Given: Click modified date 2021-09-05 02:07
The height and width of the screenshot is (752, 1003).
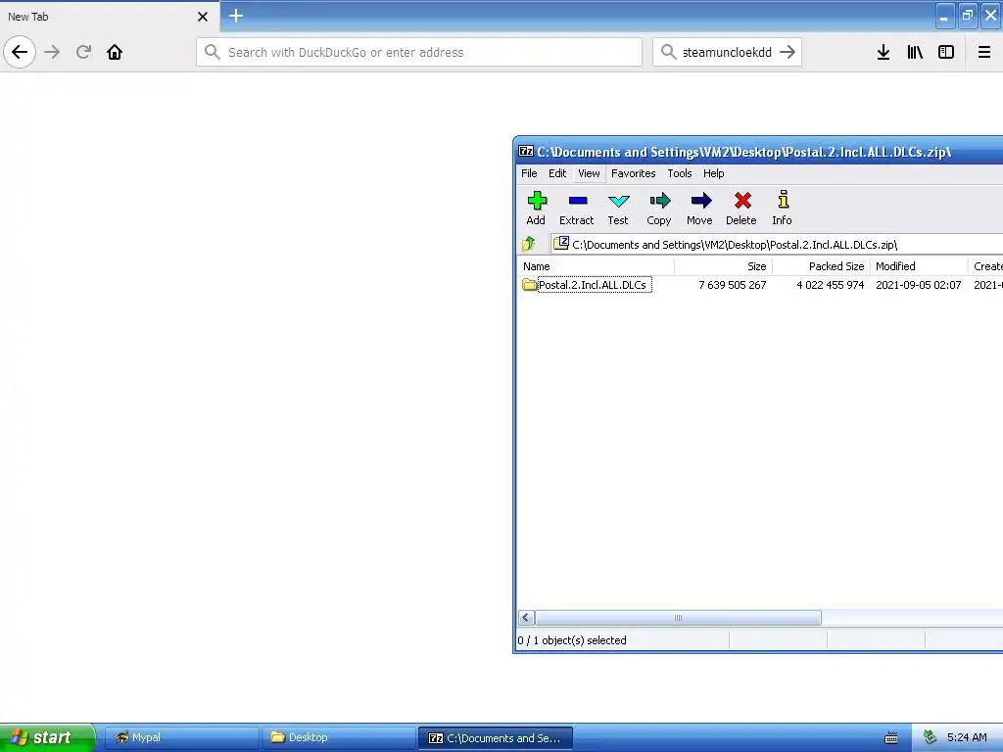Looking at the screenshot, I should point(919,285).
